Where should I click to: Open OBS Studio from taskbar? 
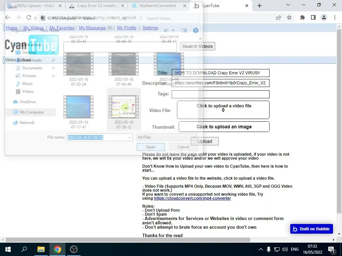pyautogui.click(x=74, y=249)
